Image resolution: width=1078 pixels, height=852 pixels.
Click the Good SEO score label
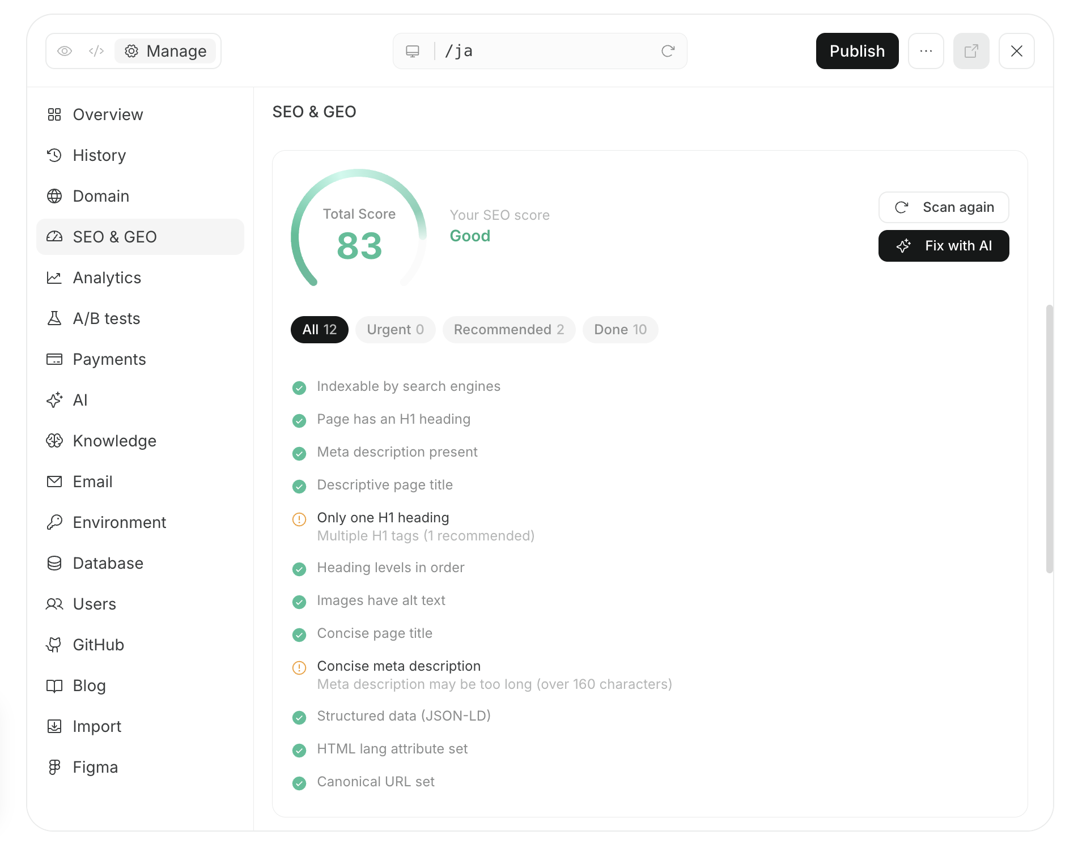(x=470, y=236)
